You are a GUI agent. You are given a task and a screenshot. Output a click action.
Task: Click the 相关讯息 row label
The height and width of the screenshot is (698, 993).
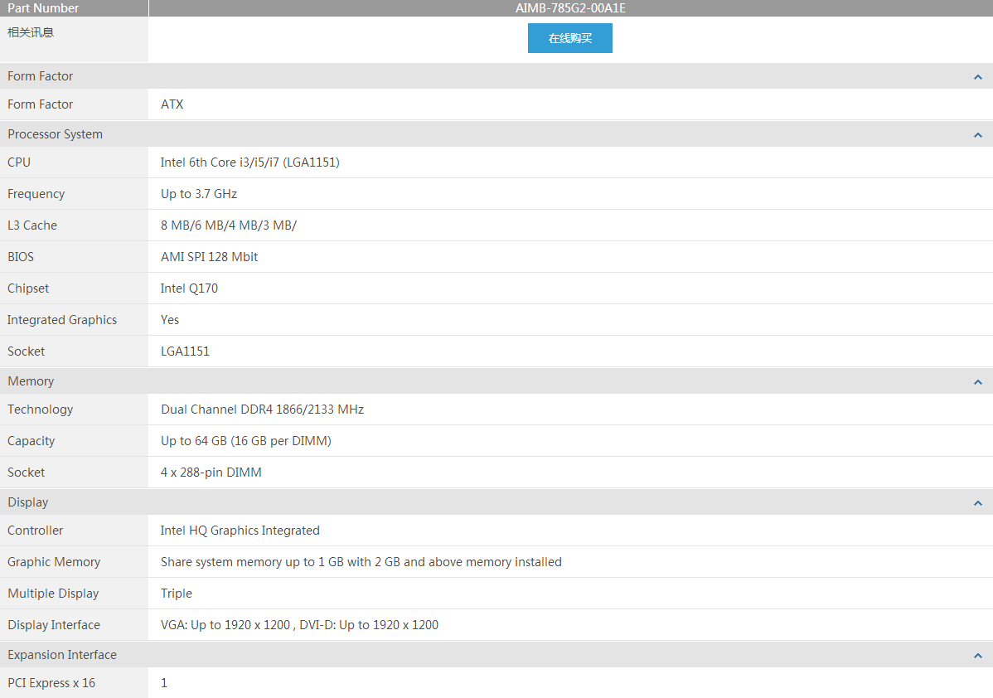pyautogui.click(x=31, y=32)
